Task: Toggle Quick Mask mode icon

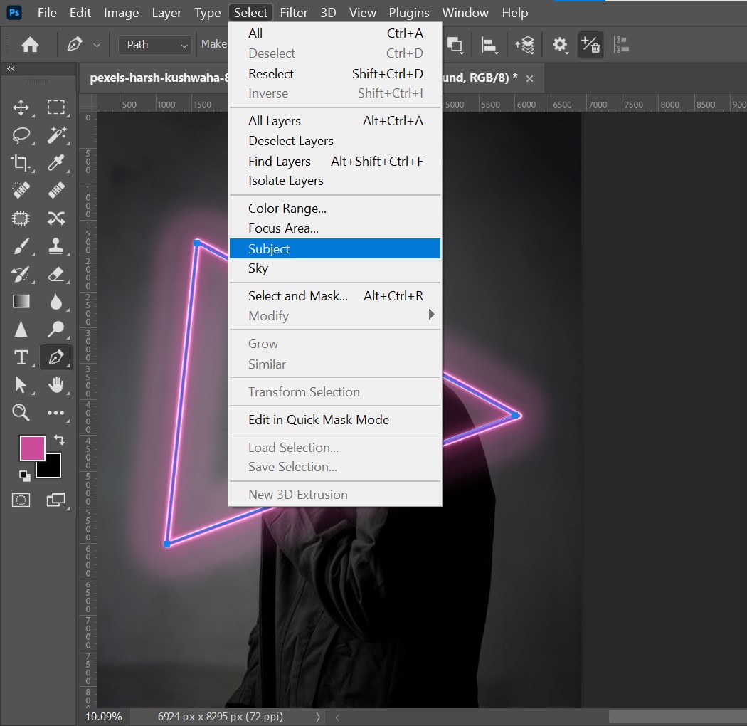Action: tap(21, 500)
